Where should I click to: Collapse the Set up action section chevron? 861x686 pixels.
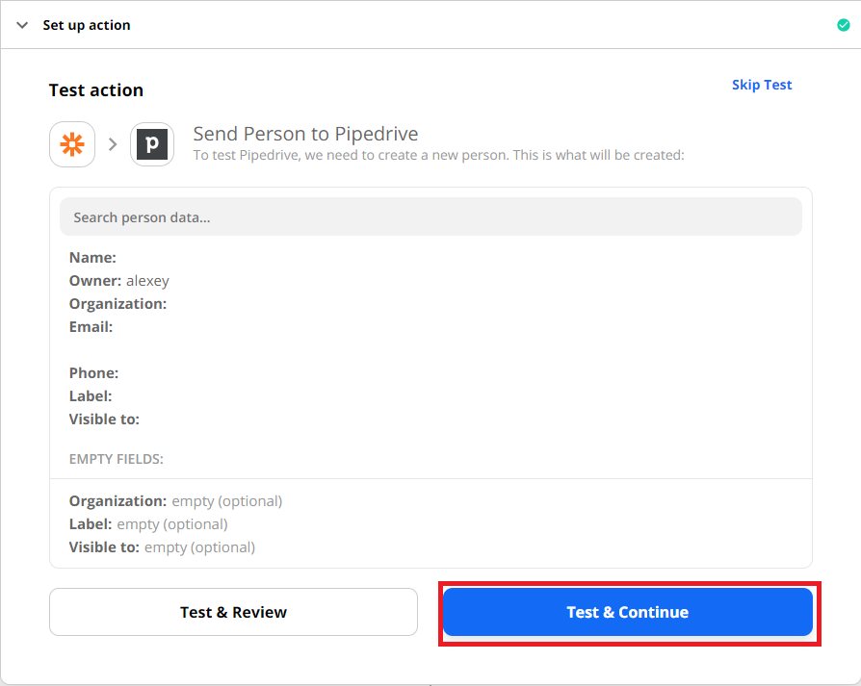pos(22,25)
